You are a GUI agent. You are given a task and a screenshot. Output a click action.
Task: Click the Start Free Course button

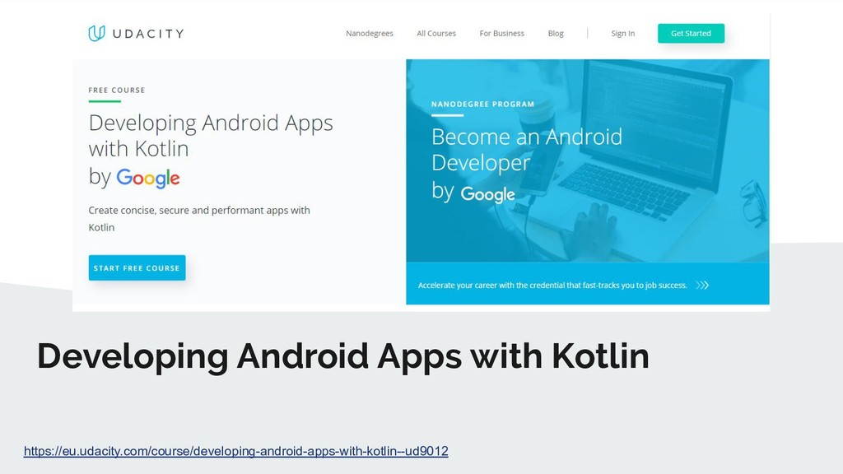[137, 267]
